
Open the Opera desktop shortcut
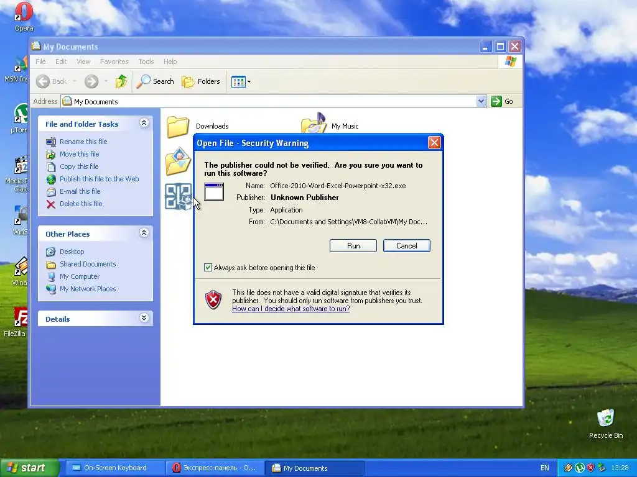tap(24, 16)
